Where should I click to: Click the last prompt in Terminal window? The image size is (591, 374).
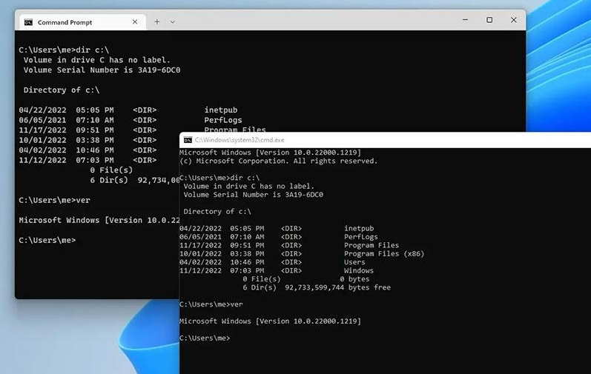coord(47,240)
